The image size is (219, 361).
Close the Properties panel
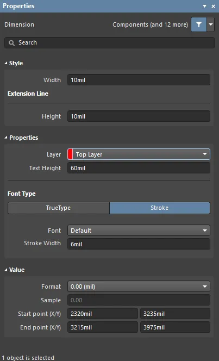click(213, 6)
